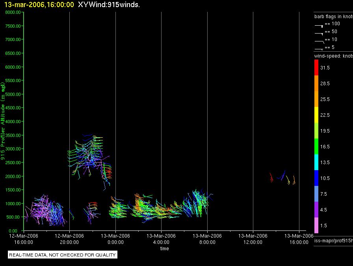Viewport: 353px width, 266px height.
Task: Click the 50-knot barb flag legend symbol
Action: pyautogui.click(x=319, y=34)
